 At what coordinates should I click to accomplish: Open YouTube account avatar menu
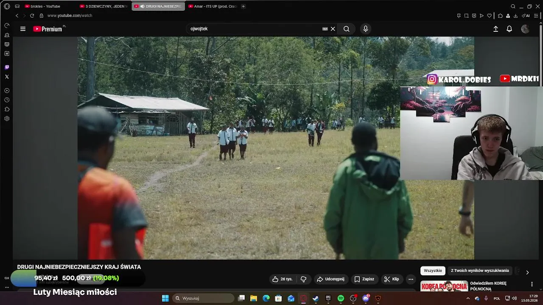pos(525,29)
